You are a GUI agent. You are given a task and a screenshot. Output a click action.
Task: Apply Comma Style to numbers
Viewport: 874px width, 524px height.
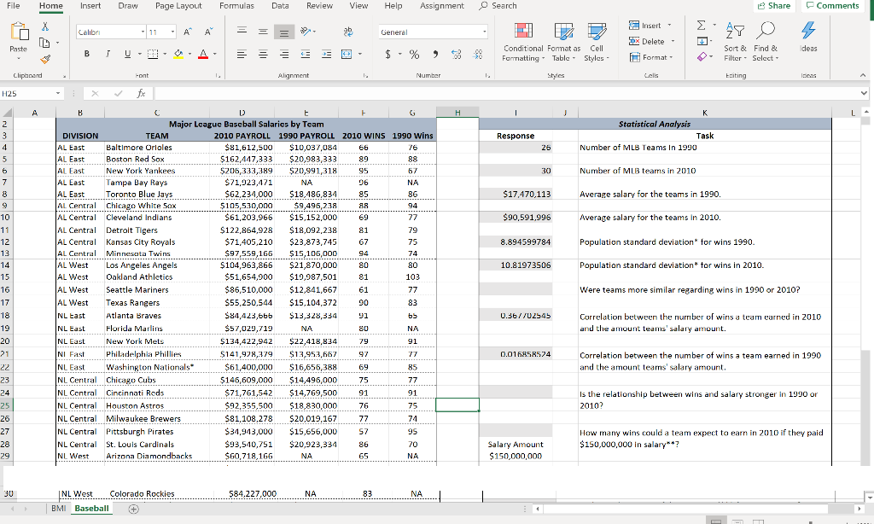(435, 53)
